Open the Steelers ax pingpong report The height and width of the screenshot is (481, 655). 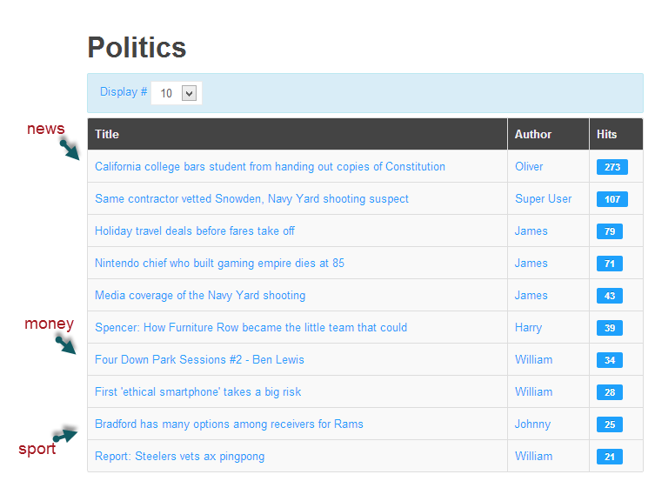(179, 457)
